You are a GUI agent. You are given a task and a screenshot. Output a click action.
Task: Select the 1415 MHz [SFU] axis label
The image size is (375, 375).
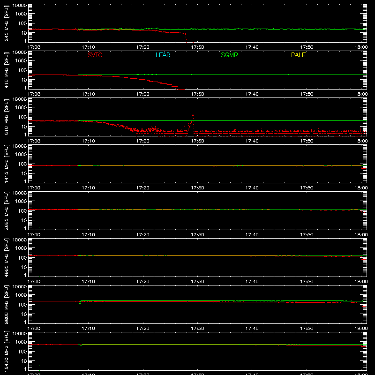pos(6,164)
